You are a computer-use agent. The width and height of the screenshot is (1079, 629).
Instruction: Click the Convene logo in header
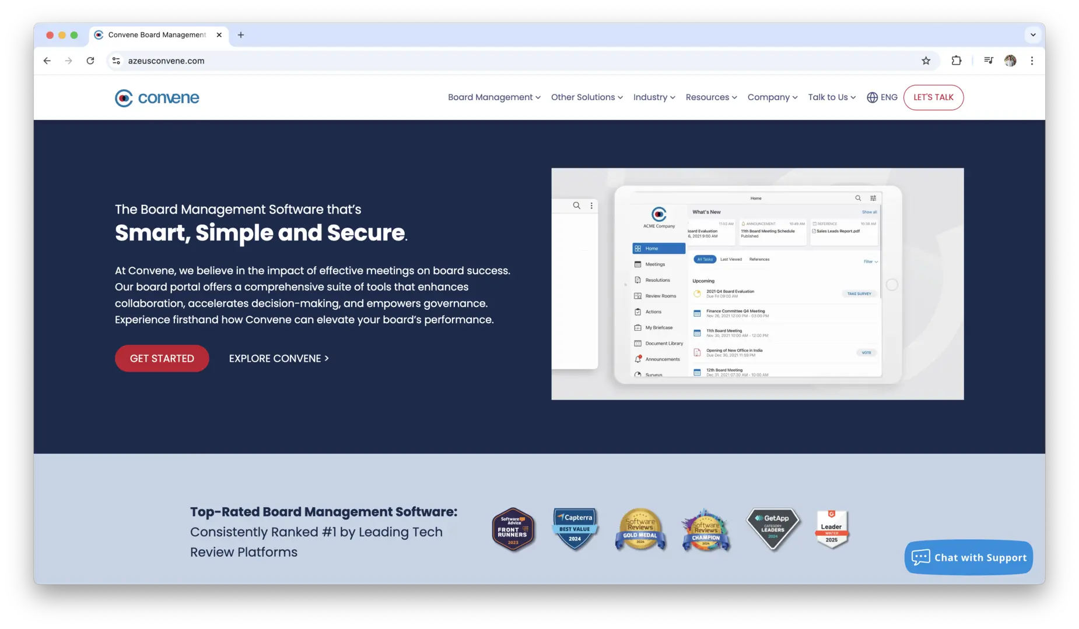click(157, 98)
